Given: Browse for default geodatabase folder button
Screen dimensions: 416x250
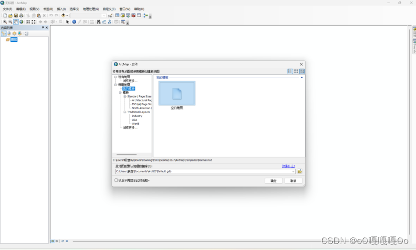Looking at the screenshot, I should click(300, 171).
